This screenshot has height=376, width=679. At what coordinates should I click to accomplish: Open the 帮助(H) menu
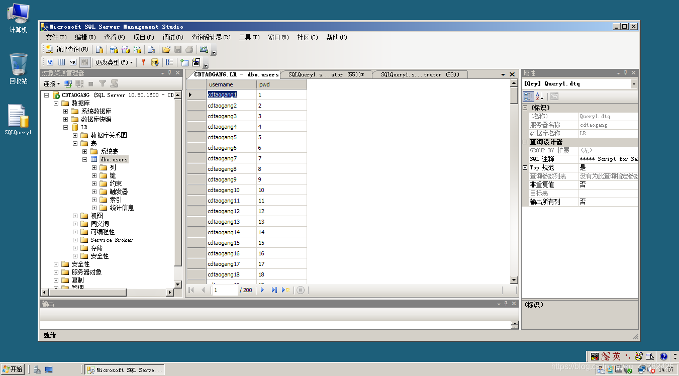(x=337, y=37)
